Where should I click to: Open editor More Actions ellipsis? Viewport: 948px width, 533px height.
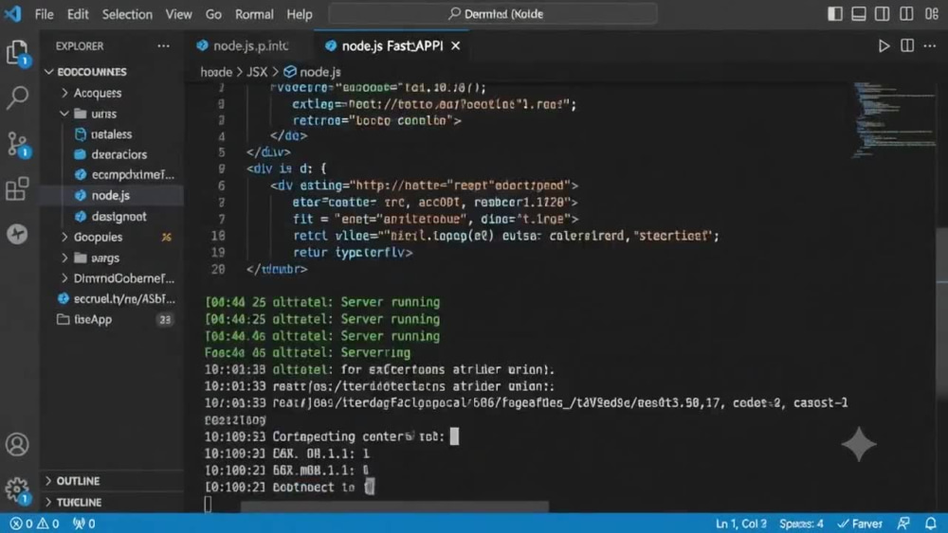click(930, 45)
